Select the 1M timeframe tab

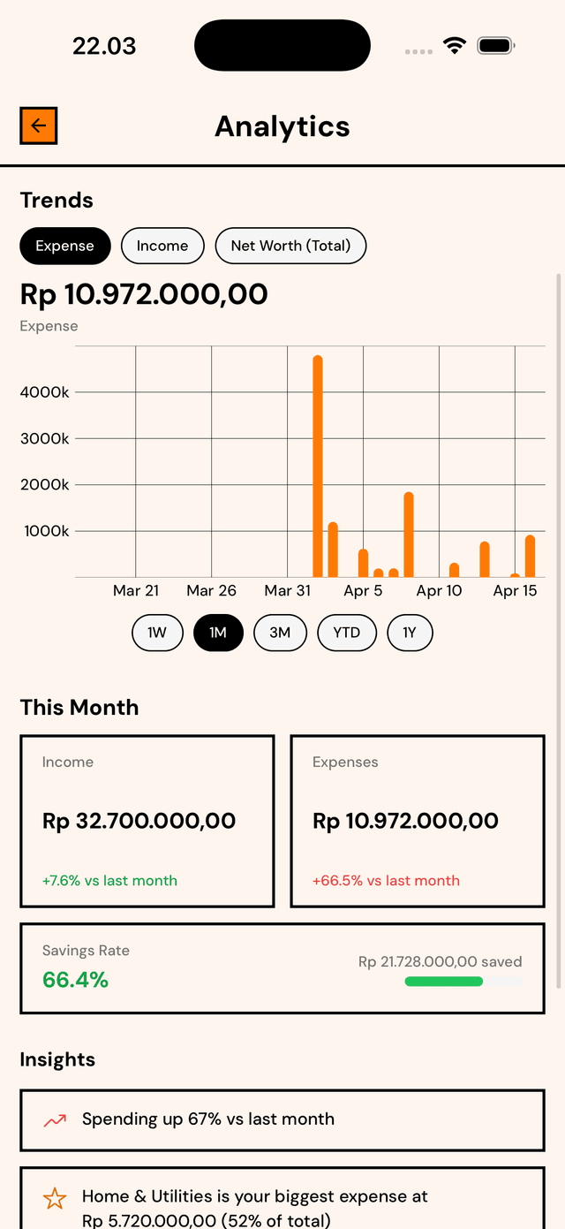(218, 633)
